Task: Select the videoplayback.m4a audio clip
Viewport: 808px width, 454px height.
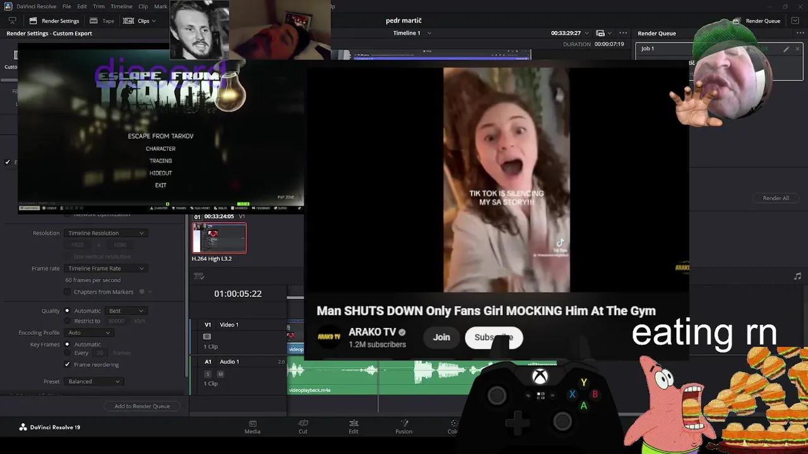Action: coord(379,376)
